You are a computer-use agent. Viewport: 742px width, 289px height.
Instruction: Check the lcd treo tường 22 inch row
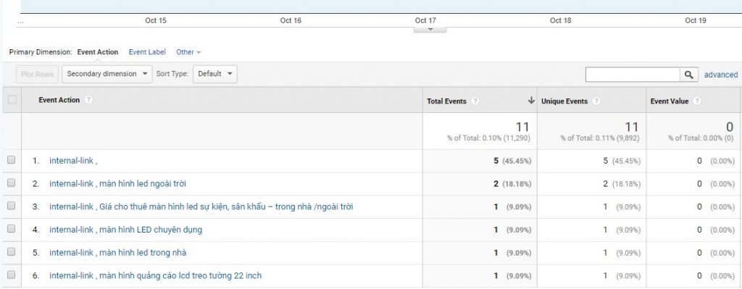coord(12,275)
